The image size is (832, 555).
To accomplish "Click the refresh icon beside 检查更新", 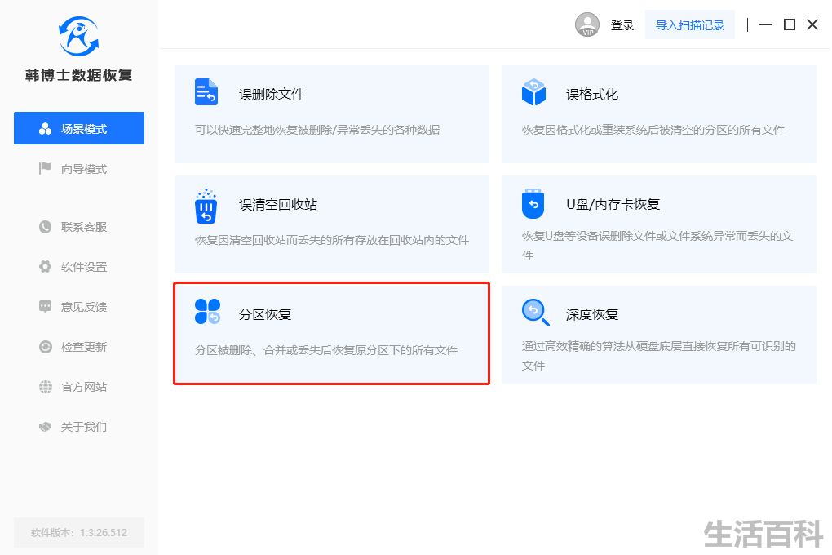I will (x=45, y=347).
